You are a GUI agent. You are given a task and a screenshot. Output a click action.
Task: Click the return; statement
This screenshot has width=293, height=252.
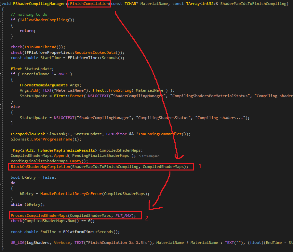(x=28, y=31)
